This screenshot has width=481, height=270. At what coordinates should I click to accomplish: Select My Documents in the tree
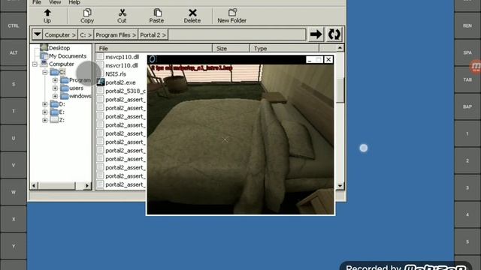pyautogui.click(x=68, y=56)
